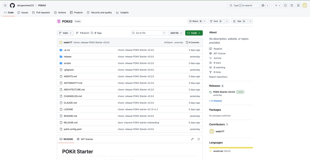
Task: Open POKit Starter v0.5.0 release link
Action: tap(224, 92)
